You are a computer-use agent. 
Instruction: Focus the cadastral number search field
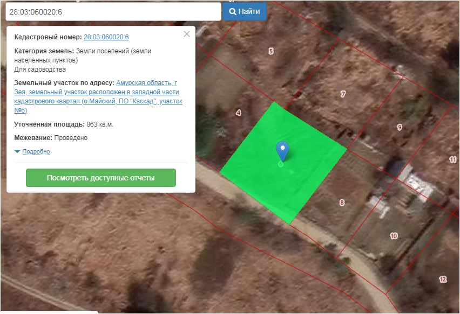tap(113, 12)
